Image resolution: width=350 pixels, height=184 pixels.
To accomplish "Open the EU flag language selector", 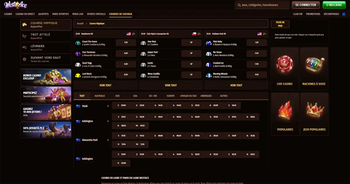I will point(344,14).
